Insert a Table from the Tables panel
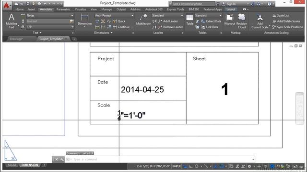 pyautogui.click(x=189, y=20)
